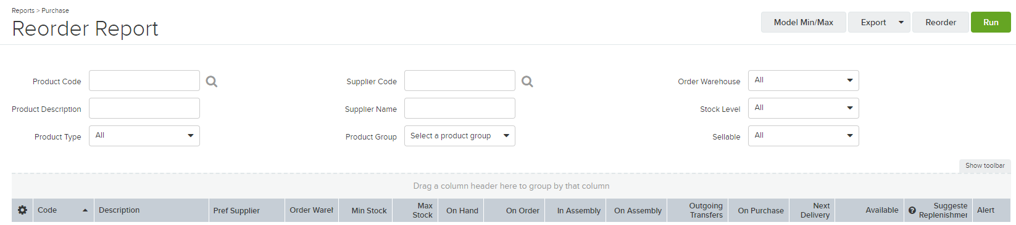Image resolution: width=1016 pixels, height=225 pixels.
Task: Focus the Product Description input field
Action: (144, 108)
